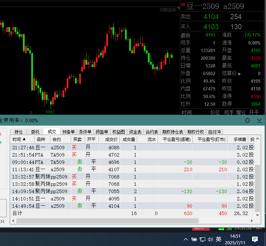Switch to 持仓 tab
Viewport: 266px width, 246px height.
tap(18, 132)
